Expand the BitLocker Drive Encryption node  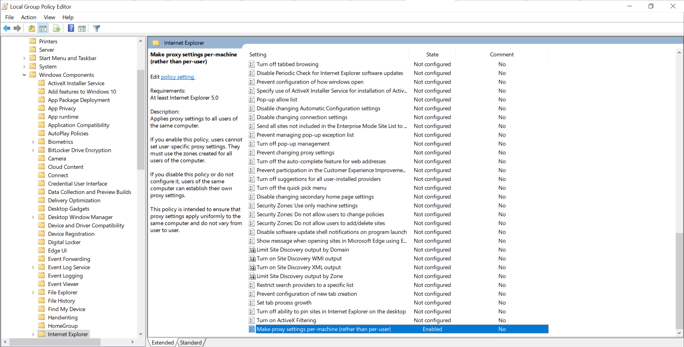(x=33, y=150)
